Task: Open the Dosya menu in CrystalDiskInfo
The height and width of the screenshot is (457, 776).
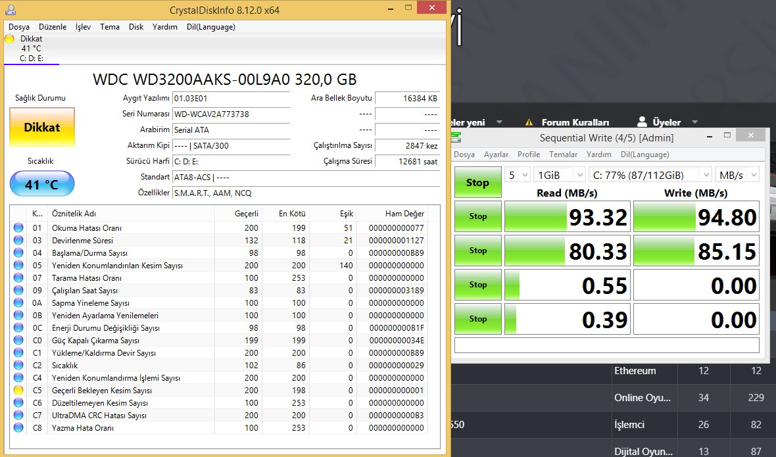Action: pyautogui.click(x=19, y=27)
